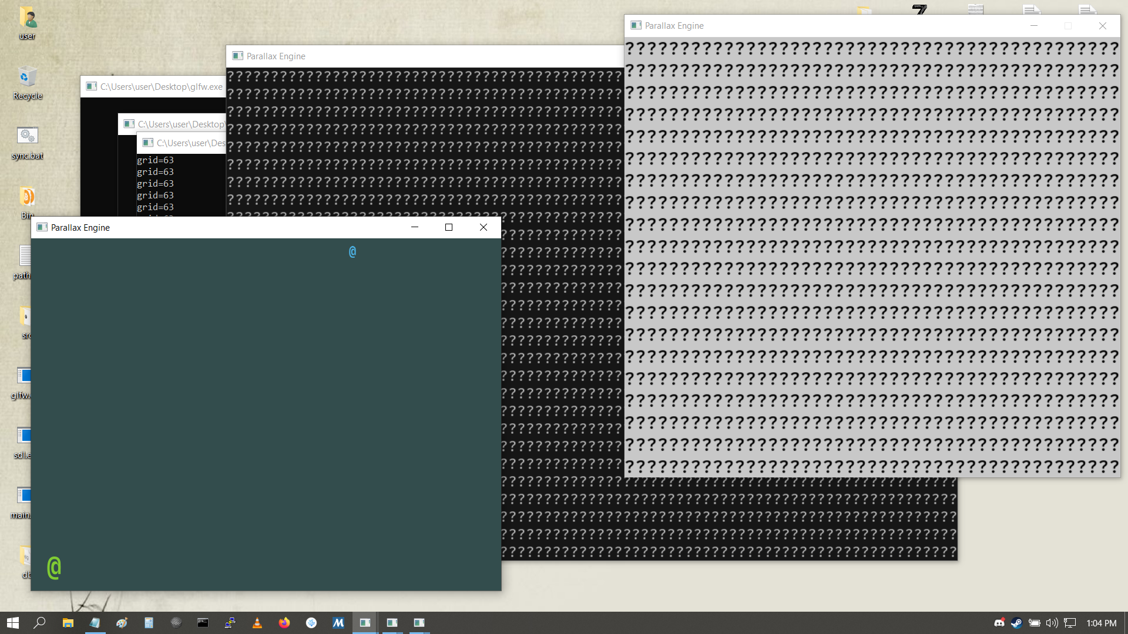Click the green @ character in window

coord(54,568)
